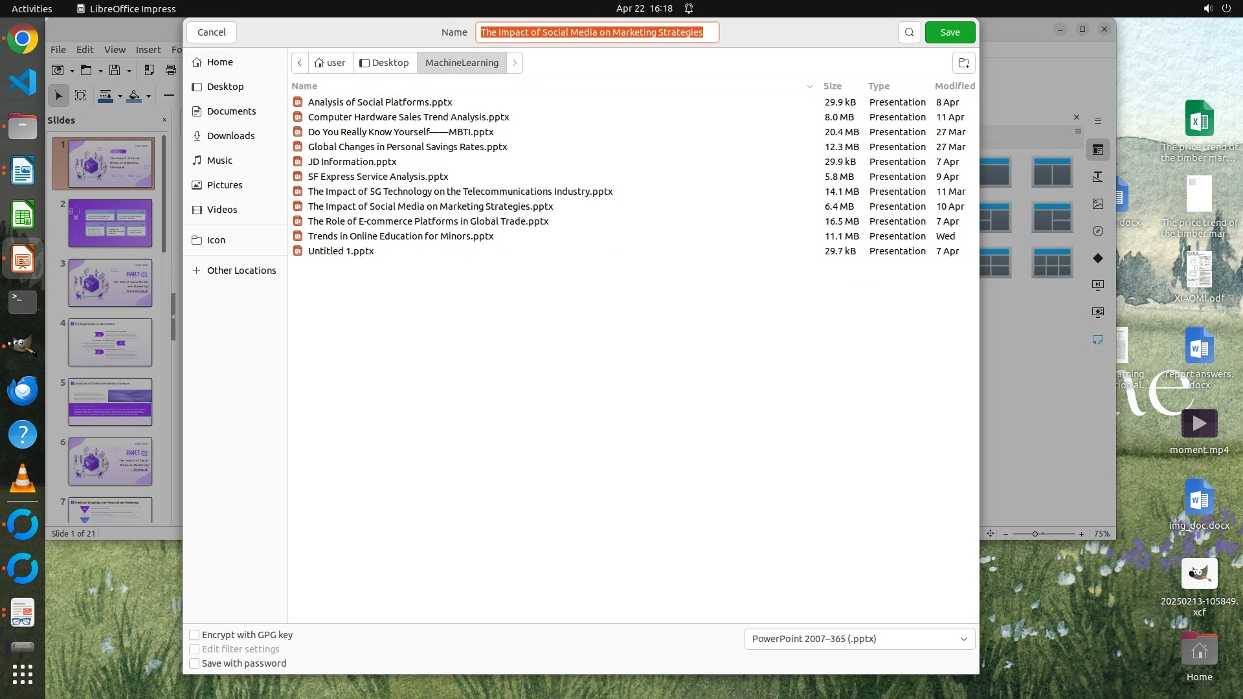Click the zoom slider handle in status bar
1243x699 pixels.
[1035, 534]
